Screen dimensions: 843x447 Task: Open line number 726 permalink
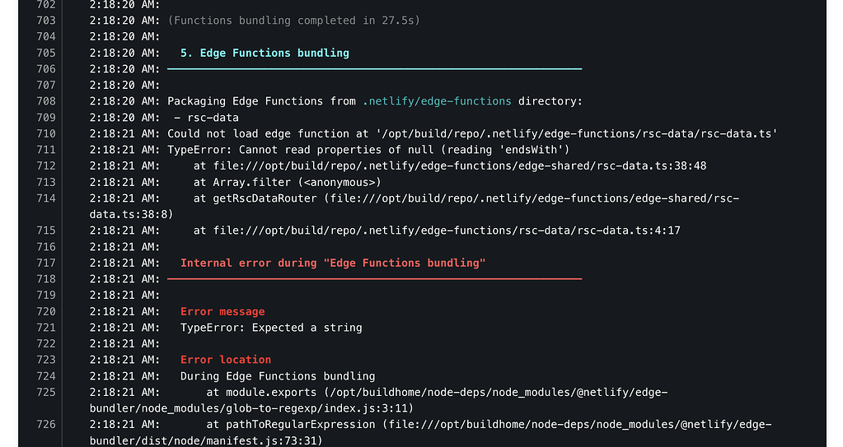(x=45, y=425)
